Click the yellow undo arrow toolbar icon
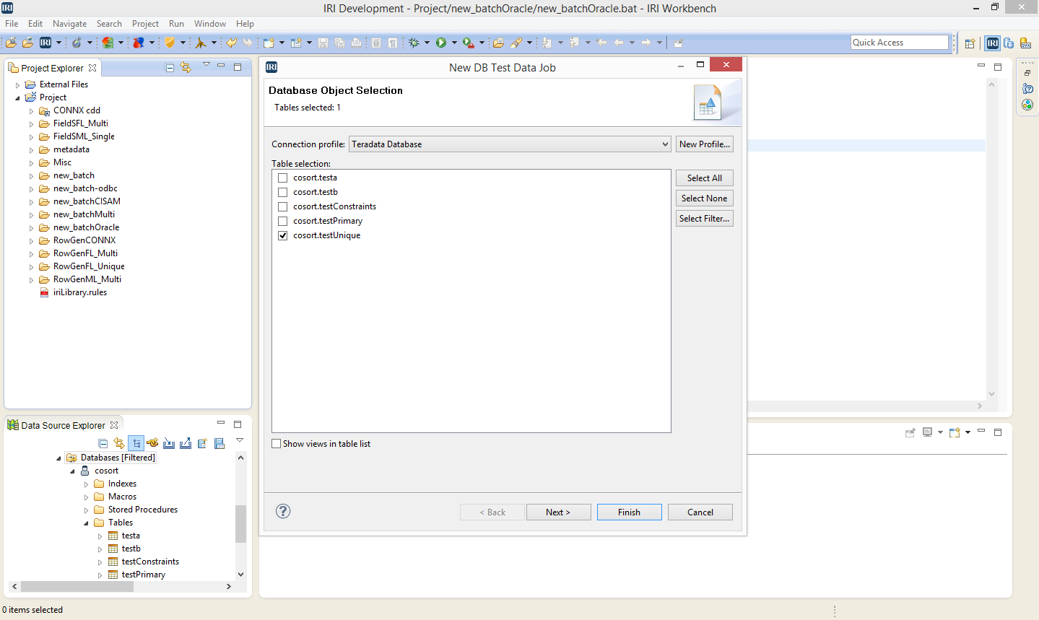 tap(232, 43)
